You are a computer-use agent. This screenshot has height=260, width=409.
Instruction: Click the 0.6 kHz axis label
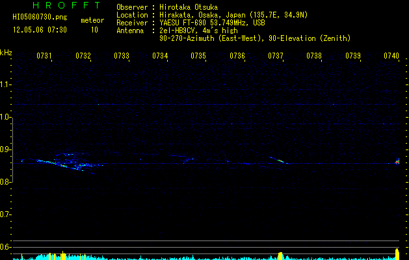(5, 247)
